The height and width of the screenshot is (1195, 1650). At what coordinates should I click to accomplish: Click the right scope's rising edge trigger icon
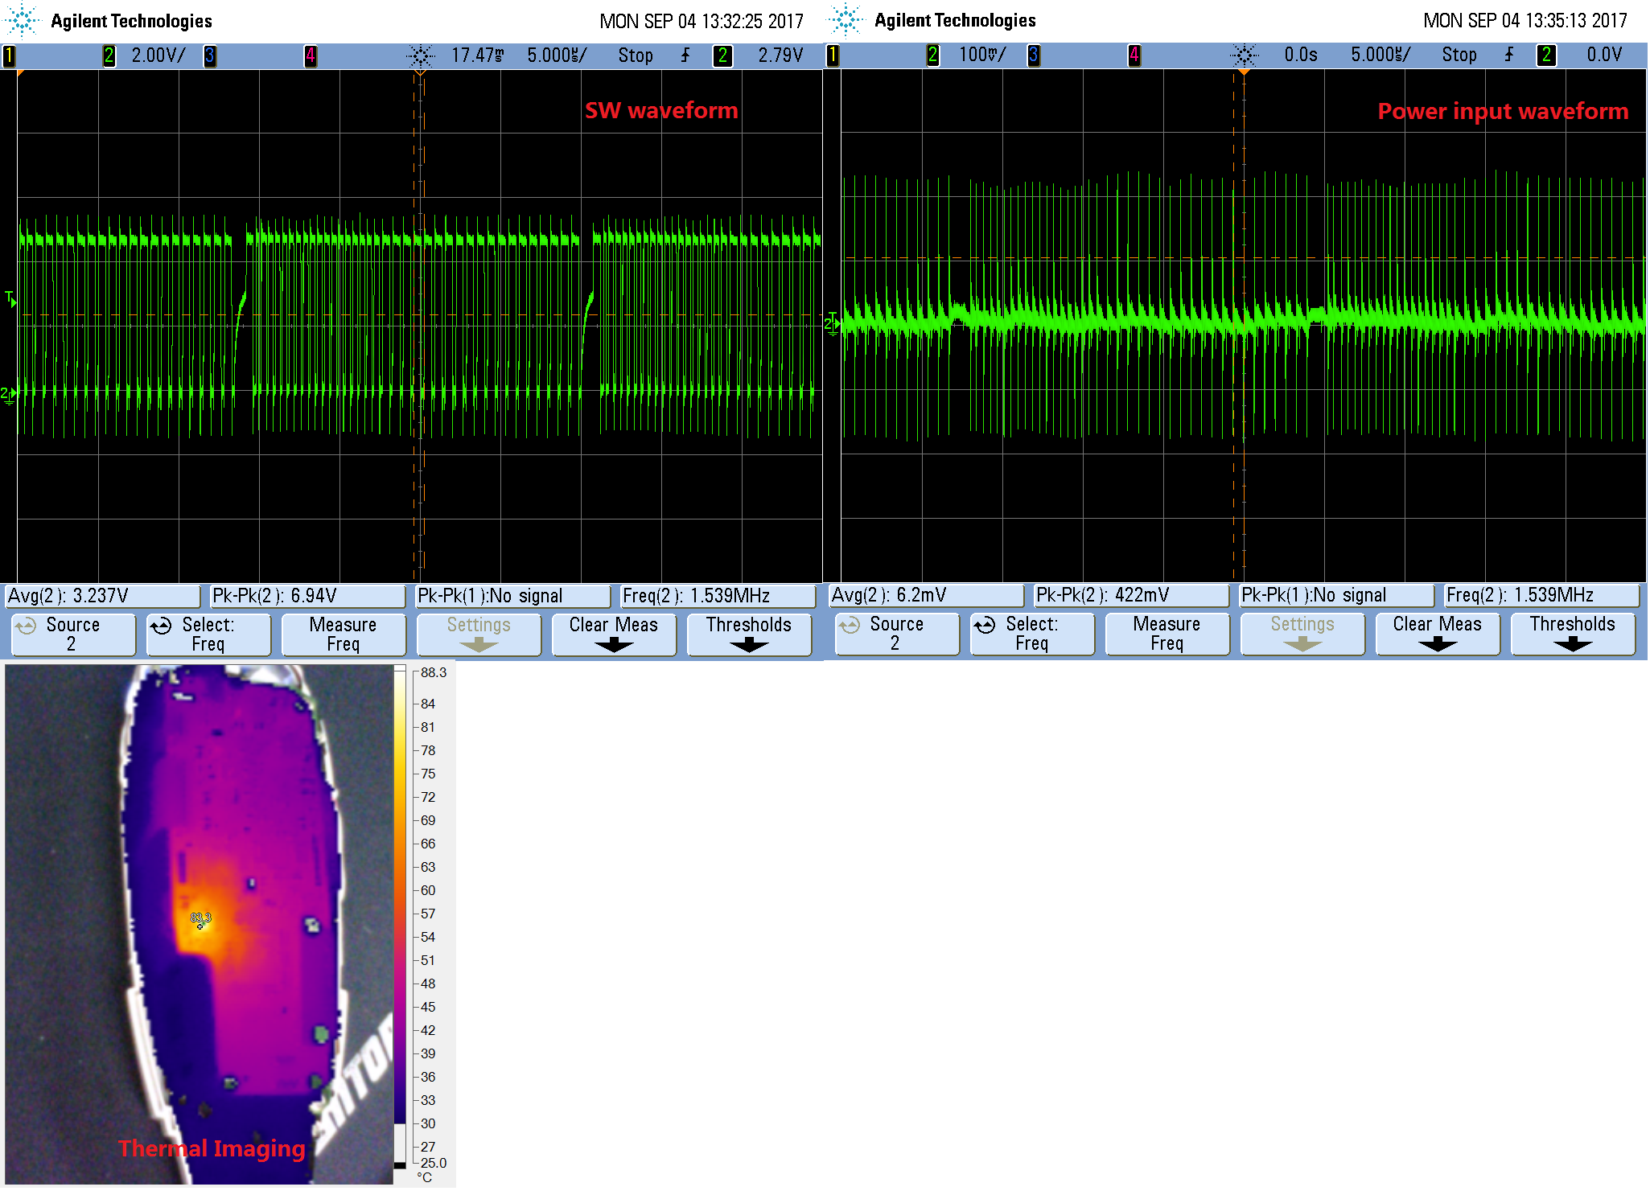(x=1509, y=55)
